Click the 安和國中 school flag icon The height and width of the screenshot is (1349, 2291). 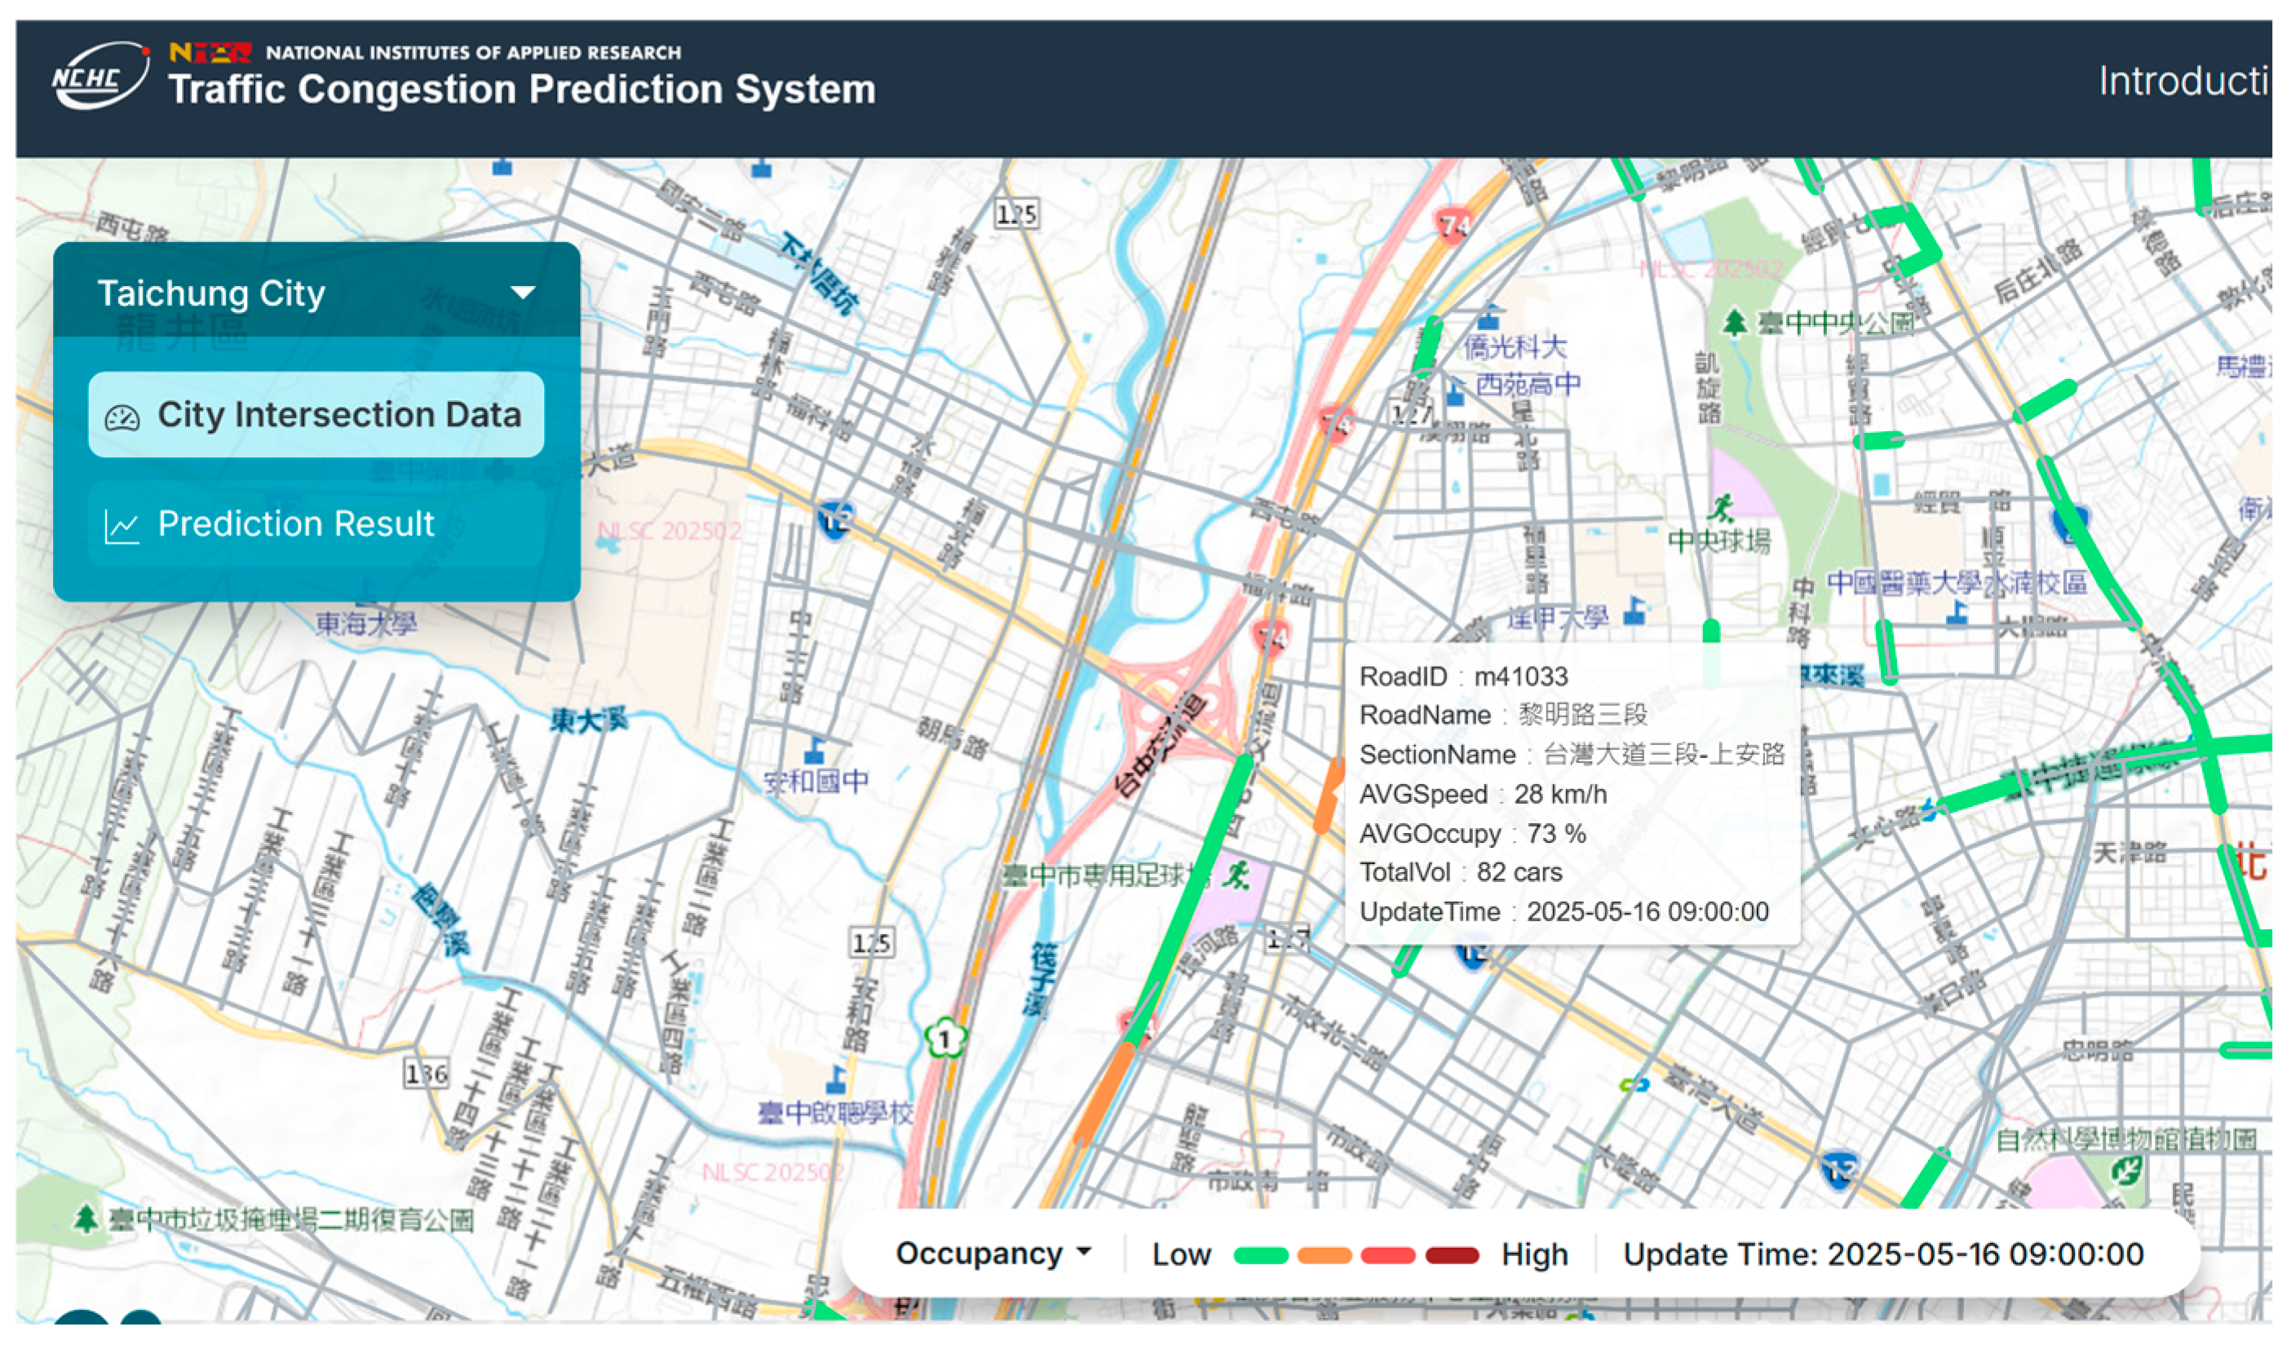815,752
